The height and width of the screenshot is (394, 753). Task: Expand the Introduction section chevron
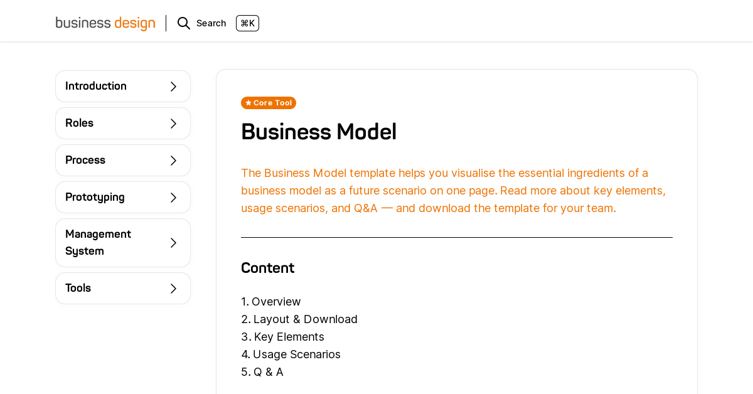pyautogui.click(x=173, y=86)
